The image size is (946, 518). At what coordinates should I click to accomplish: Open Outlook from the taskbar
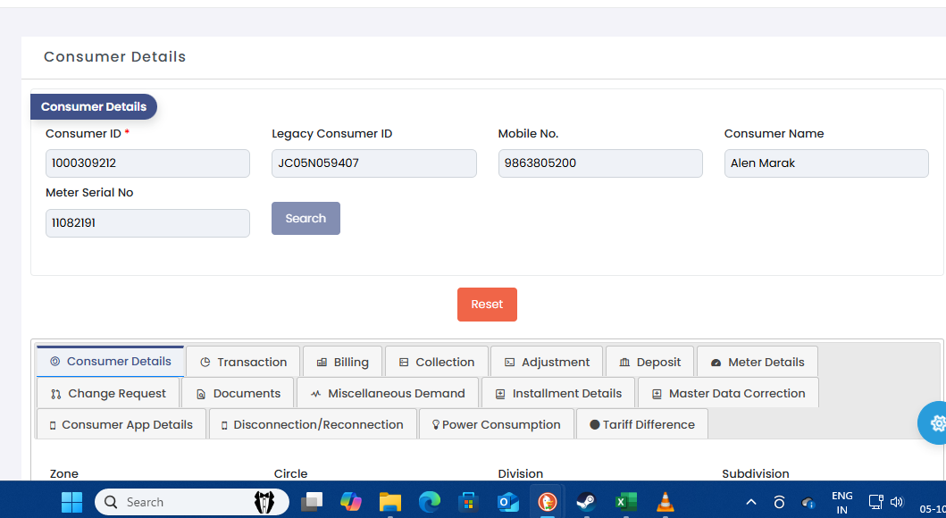pos(507,502)
